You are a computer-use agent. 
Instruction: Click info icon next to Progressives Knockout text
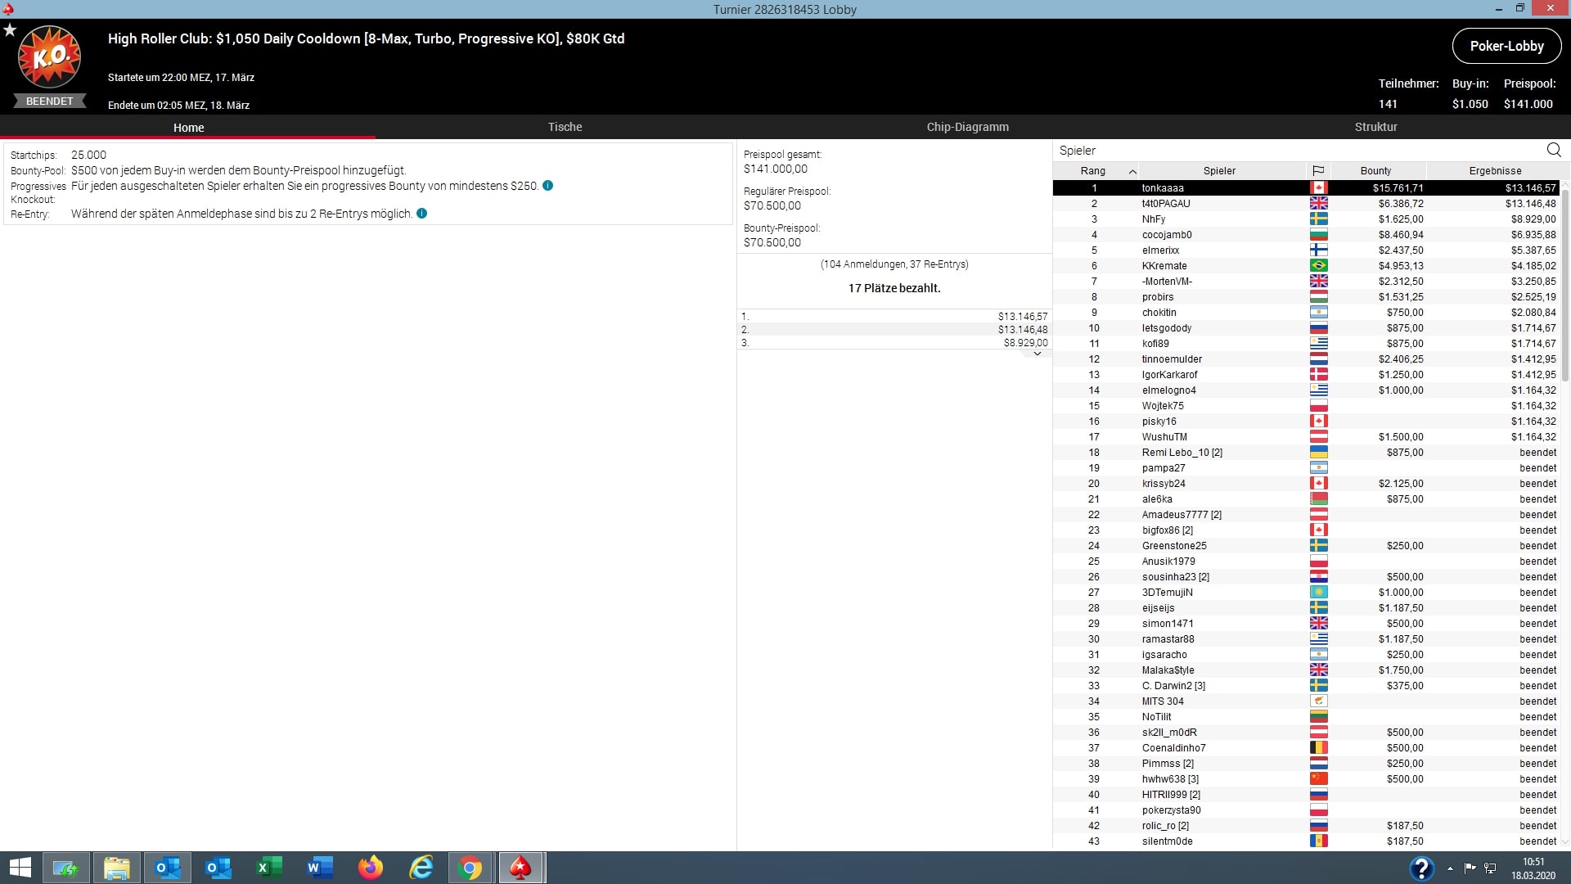coord(548,186)
